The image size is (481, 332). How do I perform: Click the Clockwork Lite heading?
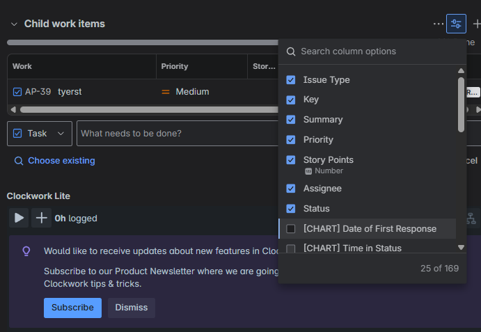(x=38, y=196)
